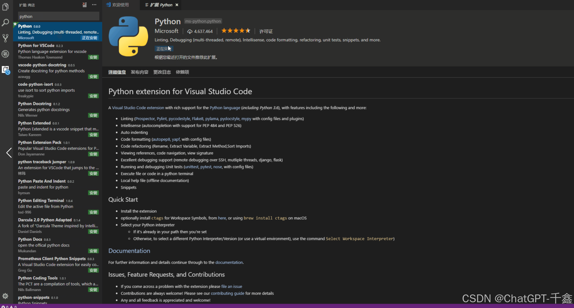Open the pytest link
This screenshot has height=308, width=574.
coord(206,167)
